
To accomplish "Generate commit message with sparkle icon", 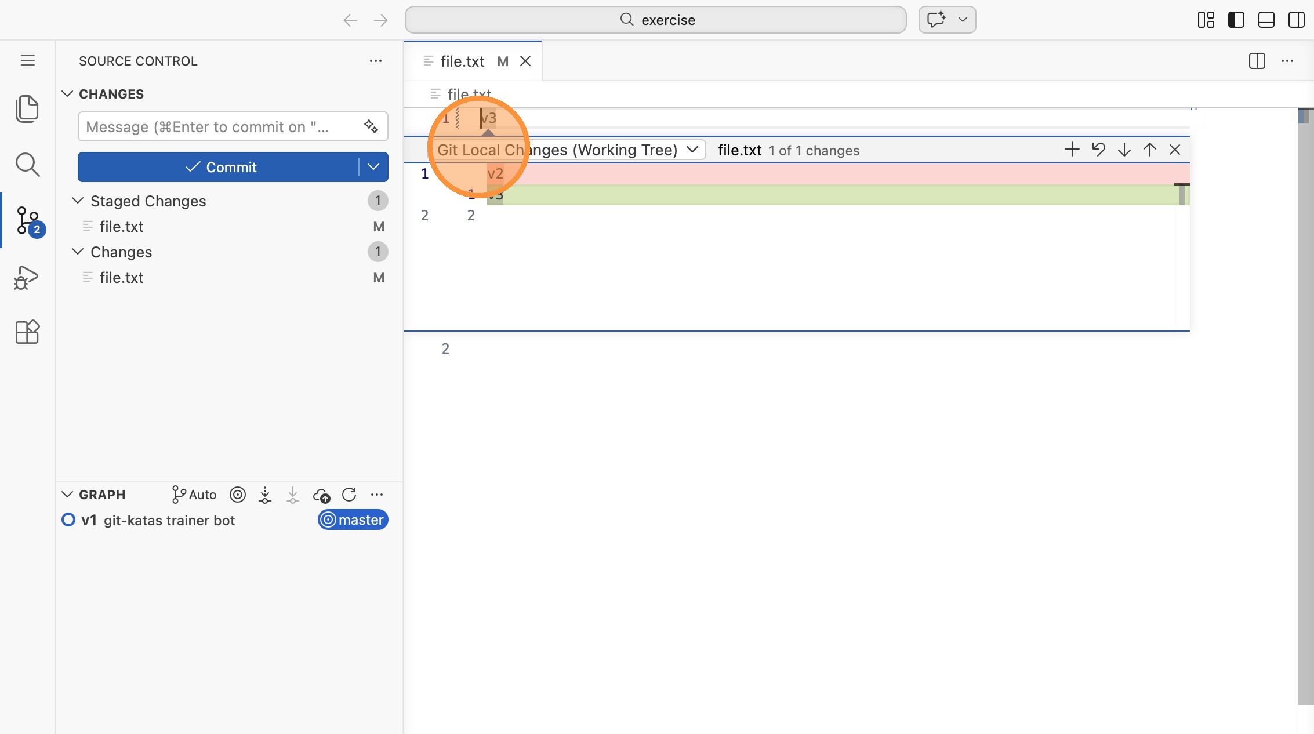I will click(371, 126).
